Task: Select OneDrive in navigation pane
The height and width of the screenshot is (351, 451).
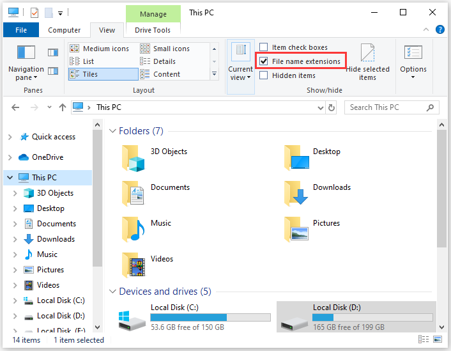Action: click(x=47, y=157)
